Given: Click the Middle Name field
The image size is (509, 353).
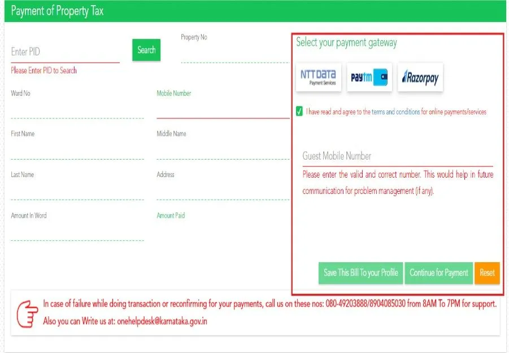Looking at the screenshot, I should (223, 150).
